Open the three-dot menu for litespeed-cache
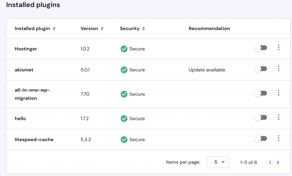 tap(278, 138)
